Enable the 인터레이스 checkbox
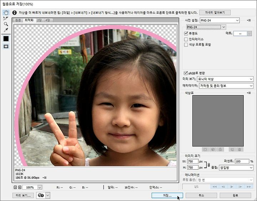The image size is (257, 201). click(186, 39)
